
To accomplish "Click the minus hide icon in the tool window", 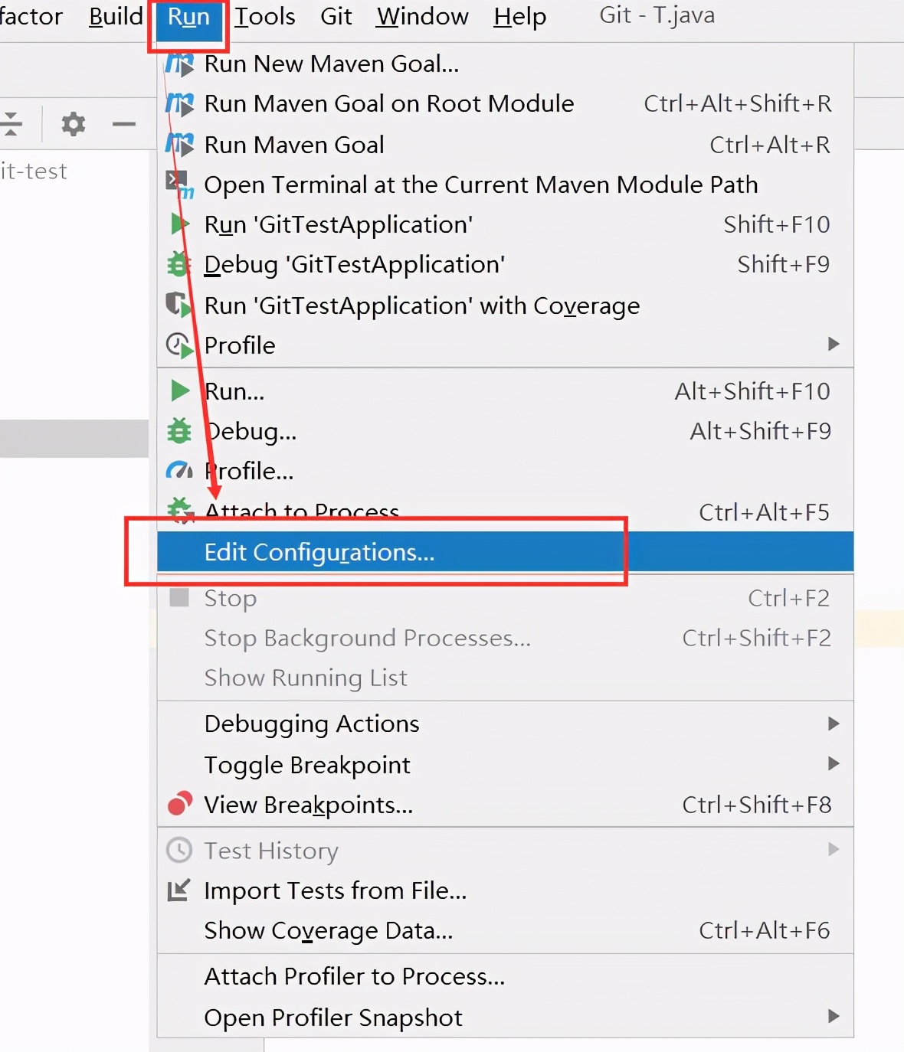I will [123, 123].
